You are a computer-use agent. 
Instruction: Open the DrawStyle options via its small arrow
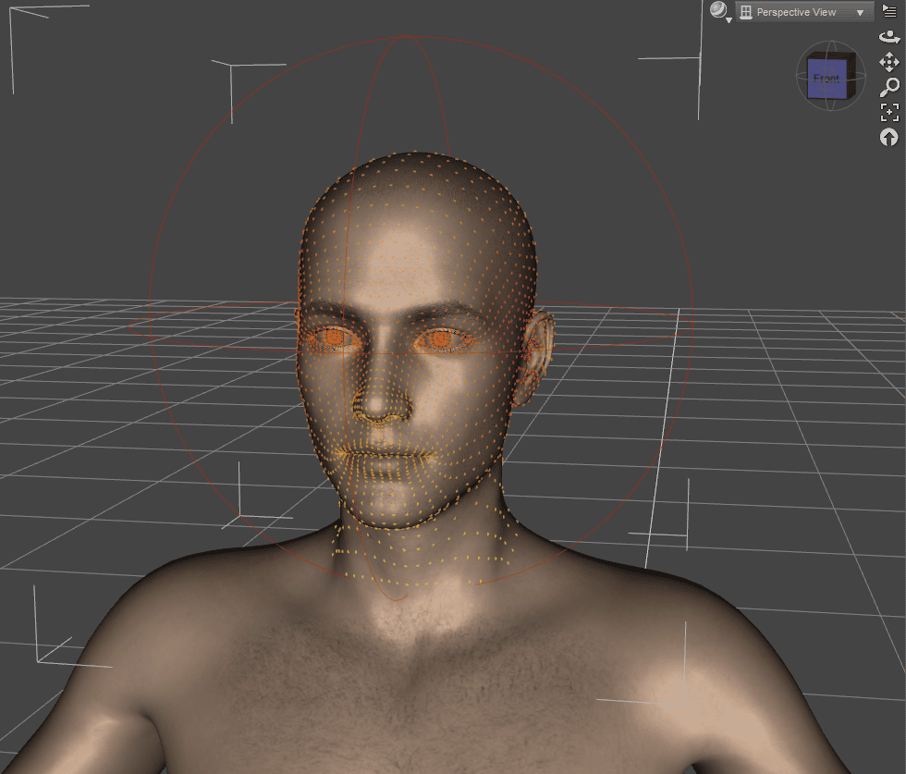pos(730,20)
